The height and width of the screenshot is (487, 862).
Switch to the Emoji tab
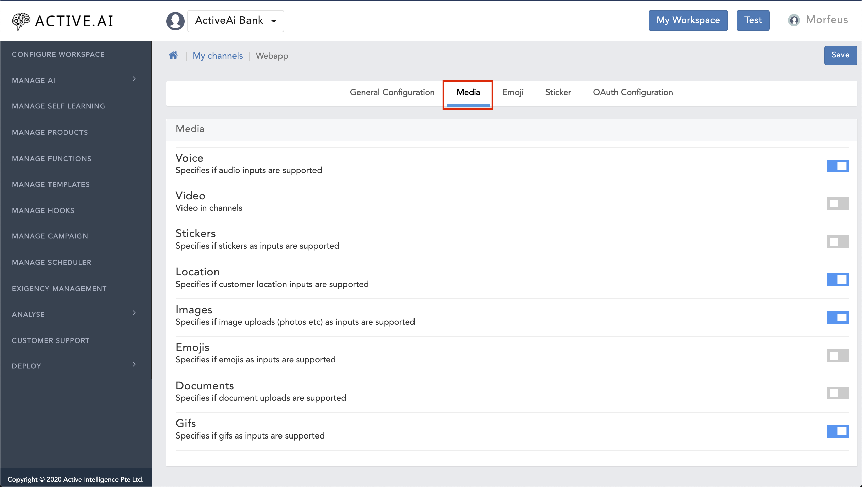[512, 92]
